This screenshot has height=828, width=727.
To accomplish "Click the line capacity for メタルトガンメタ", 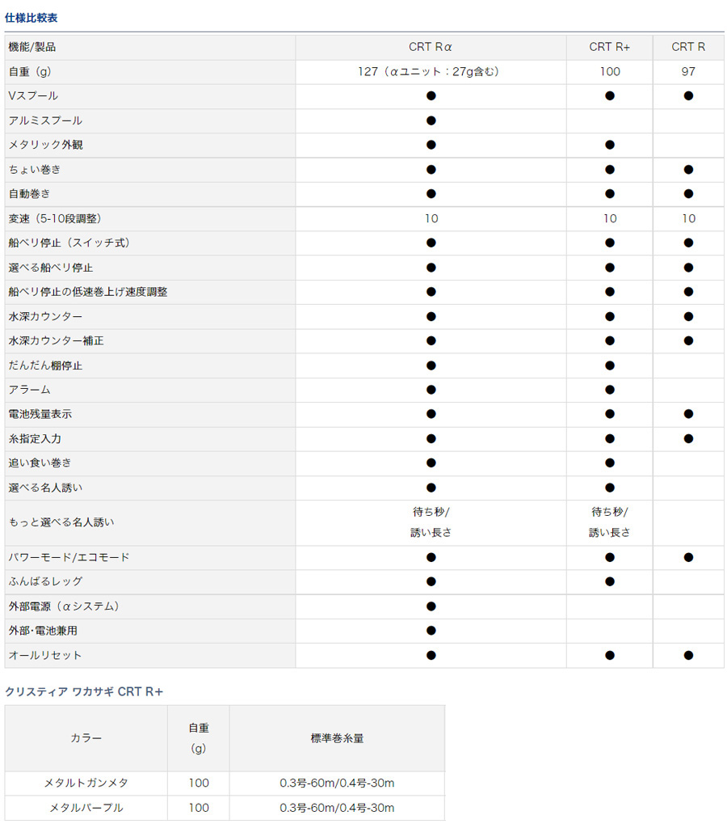I will tap(337, 783).
